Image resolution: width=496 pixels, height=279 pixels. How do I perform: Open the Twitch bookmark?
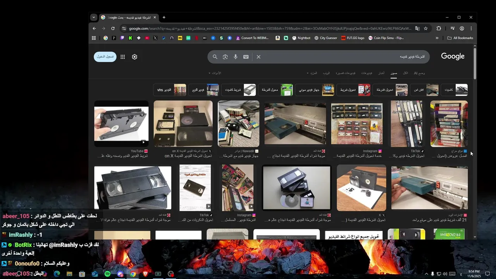coord(122,38)
